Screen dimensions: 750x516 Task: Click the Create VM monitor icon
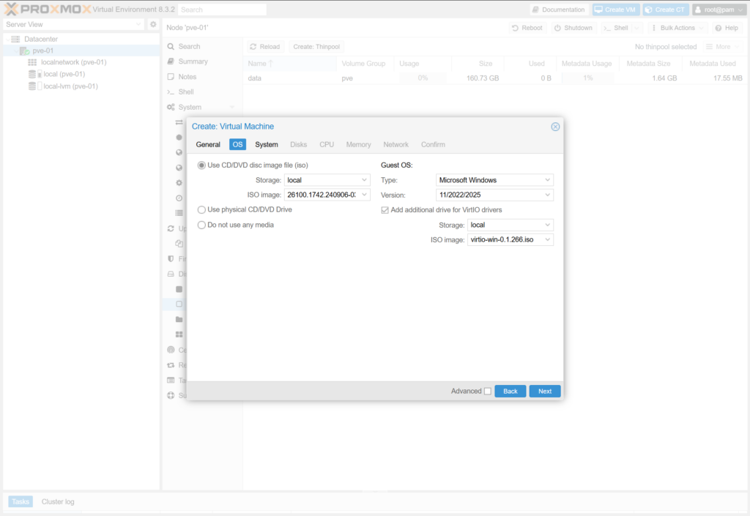coord(598,10)
